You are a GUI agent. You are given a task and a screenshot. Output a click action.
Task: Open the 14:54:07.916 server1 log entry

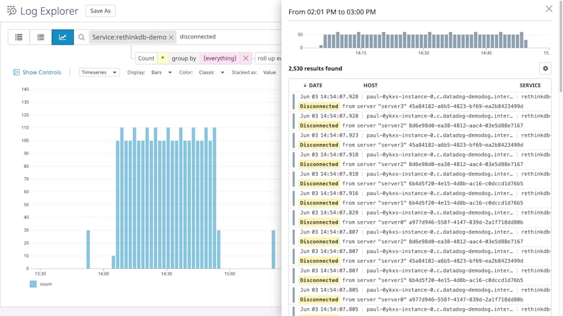(421, 198)
